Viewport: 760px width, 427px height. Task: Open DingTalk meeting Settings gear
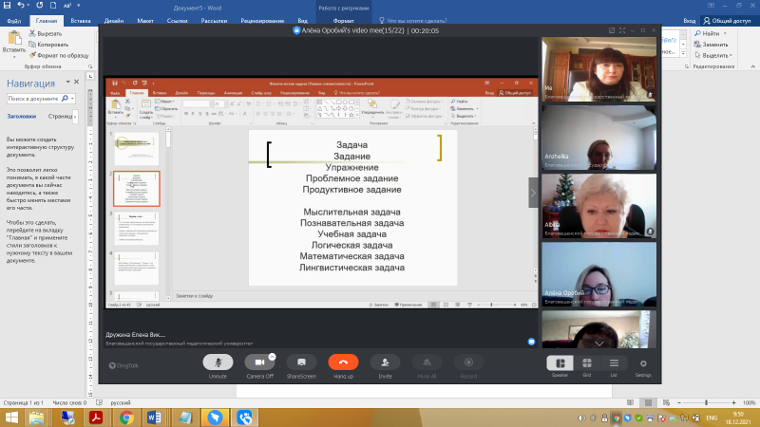point(643,363)
